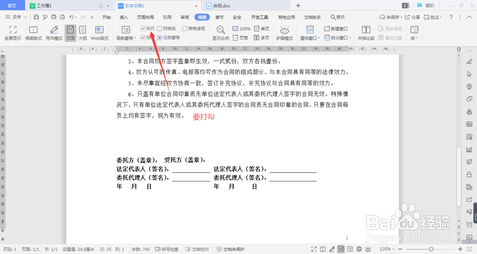Open the 批注 comments dropdown

[433, 17]
